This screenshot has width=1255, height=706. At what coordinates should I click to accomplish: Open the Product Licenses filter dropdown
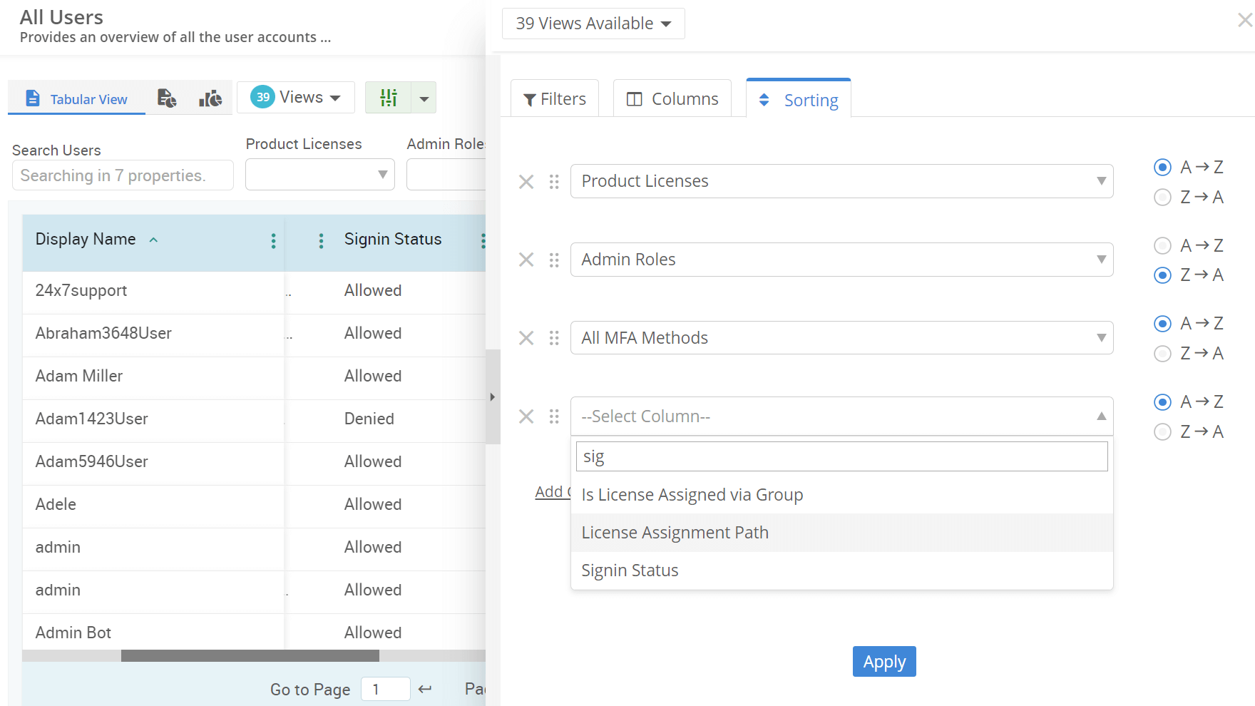(320, 175)
